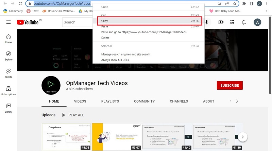
Task: Click the browser forward arrow
Action: tap(13, 3)
